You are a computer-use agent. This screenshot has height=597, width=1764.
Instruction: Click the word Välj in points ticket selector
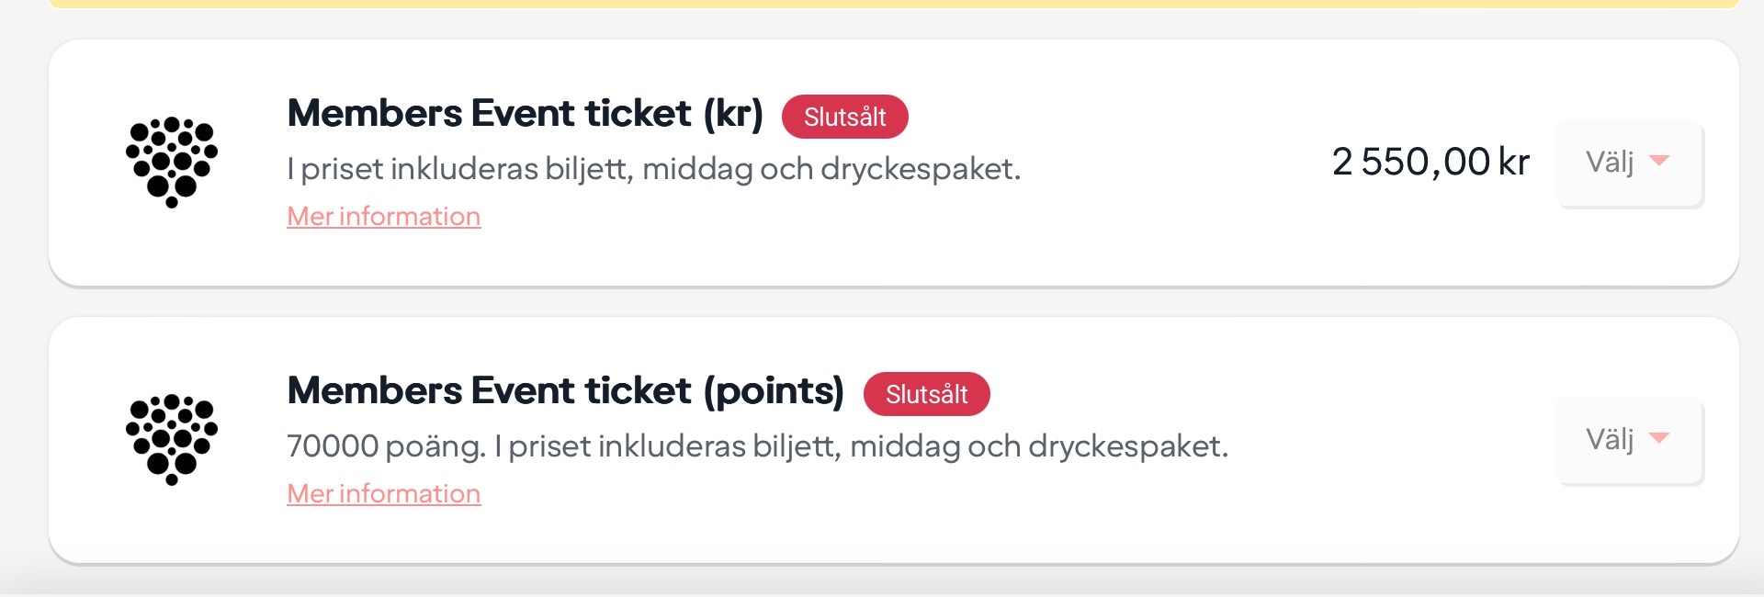tap(1610, 439)
